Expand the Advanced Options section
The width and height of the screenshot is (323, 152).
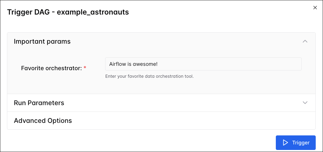[x=43, y=121]
